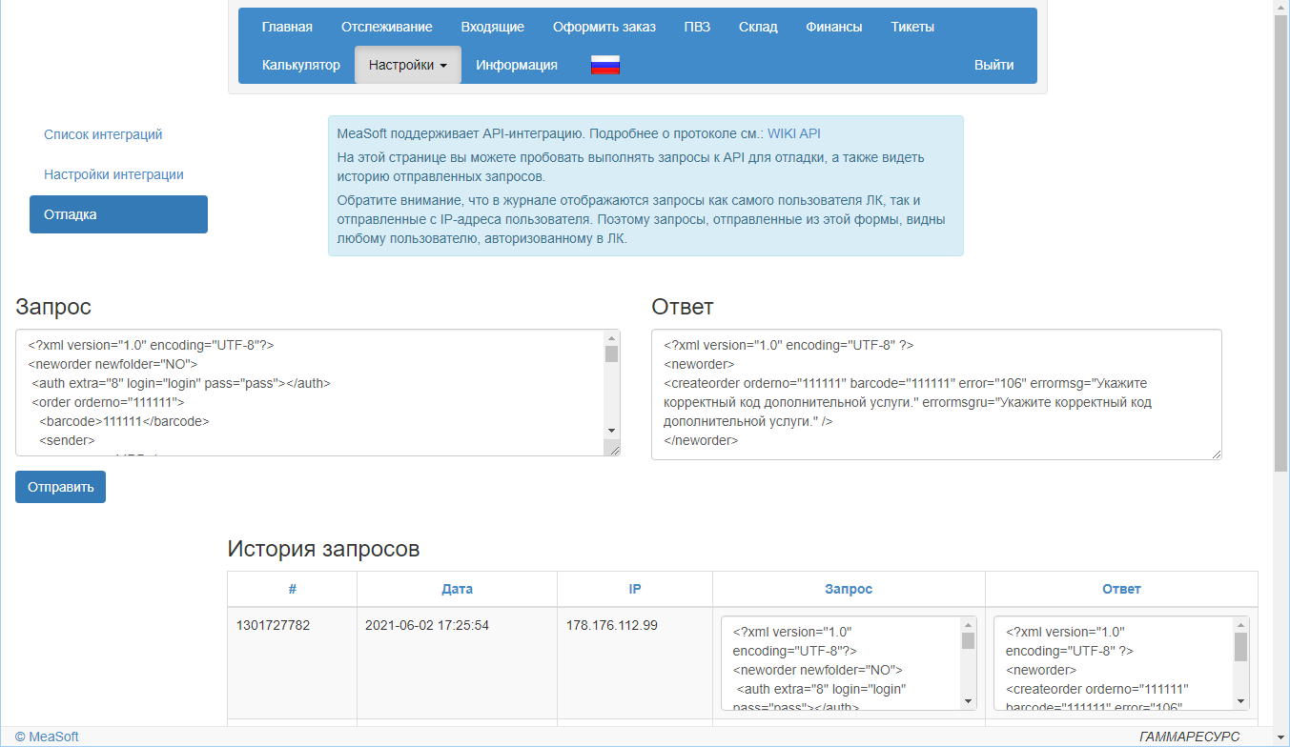Screen dimensions: 1290x747
Task: Open the Отслеживание page
Action: click(387, 27)
